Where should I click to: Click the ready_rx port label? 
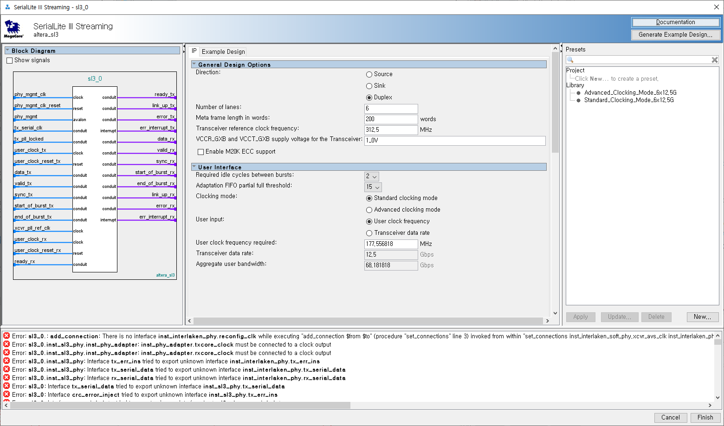coord(25,261)
